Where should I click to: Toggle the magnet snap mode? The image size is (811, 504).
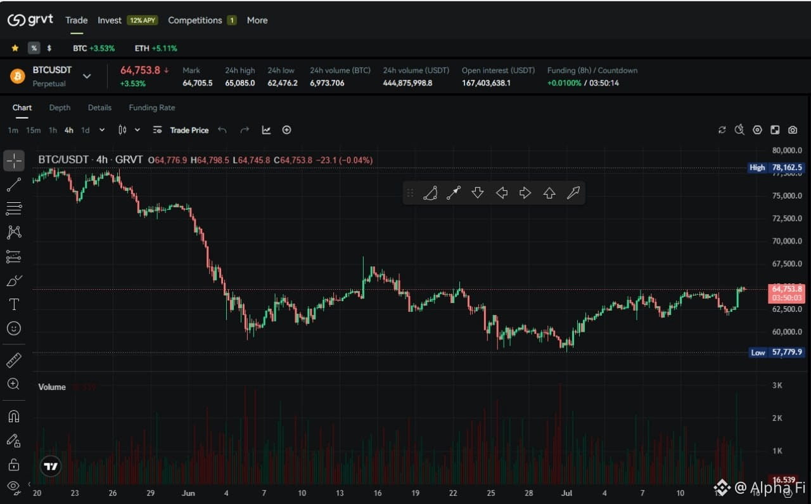(x=14, y=417)
